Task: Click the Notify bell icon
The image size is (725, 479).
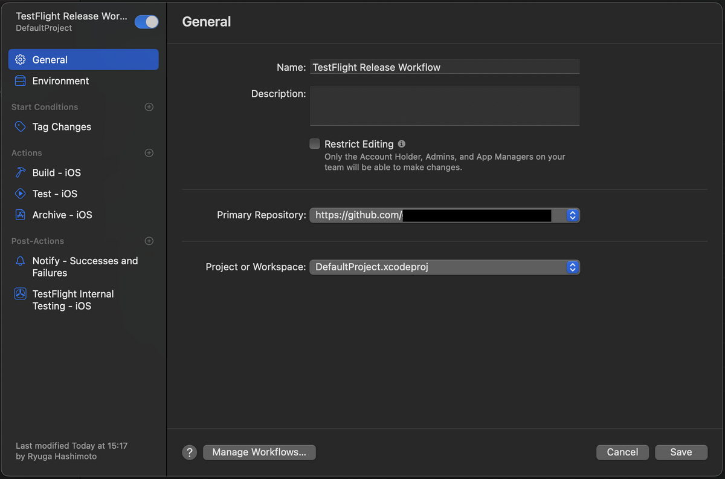Action: click(21, 261)
